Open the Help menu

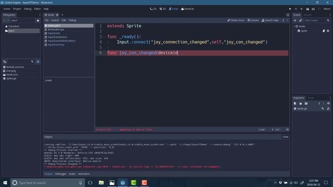pyautogui.click(x=46, y=9)
